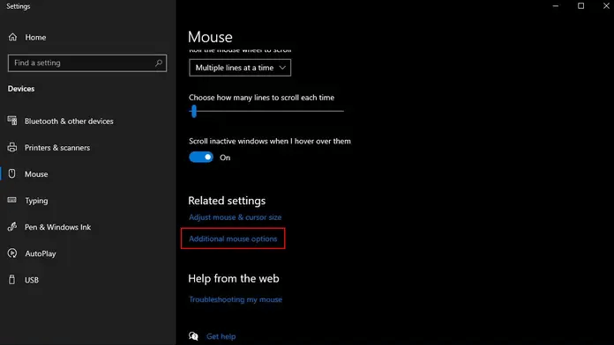Open AutoPlay settings page
614x345 pixels.
click(41, 253)
